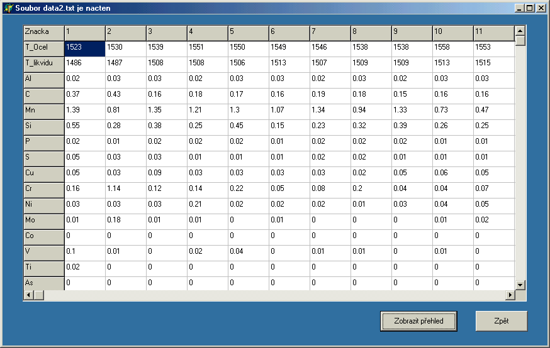Select column header 10
The width and height of the screenshot is (550, 348).
[x=453, y=33]
